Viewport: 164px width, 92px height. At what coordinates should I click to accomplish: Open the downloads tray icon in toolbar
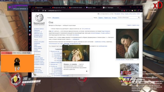pyautogui.click(x=138, y=10)
